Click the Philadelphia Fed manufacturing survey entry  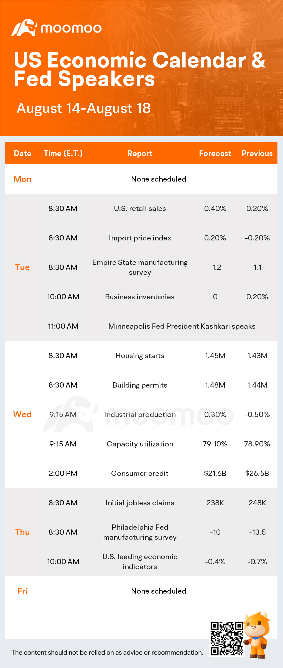pos(140,532)
